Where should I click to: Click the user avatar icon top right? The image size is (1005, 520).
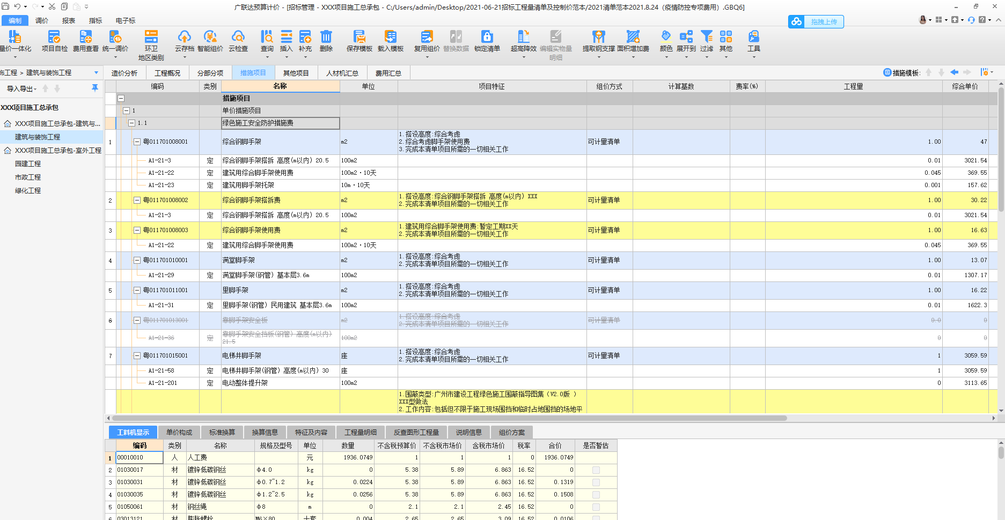(x=923, y=20)
